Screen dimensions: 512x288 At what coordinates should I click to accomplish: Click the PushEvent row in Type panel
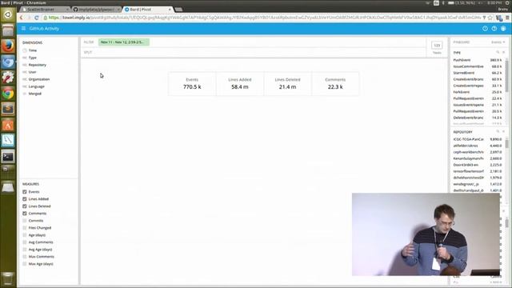click(x=478, y=60)
